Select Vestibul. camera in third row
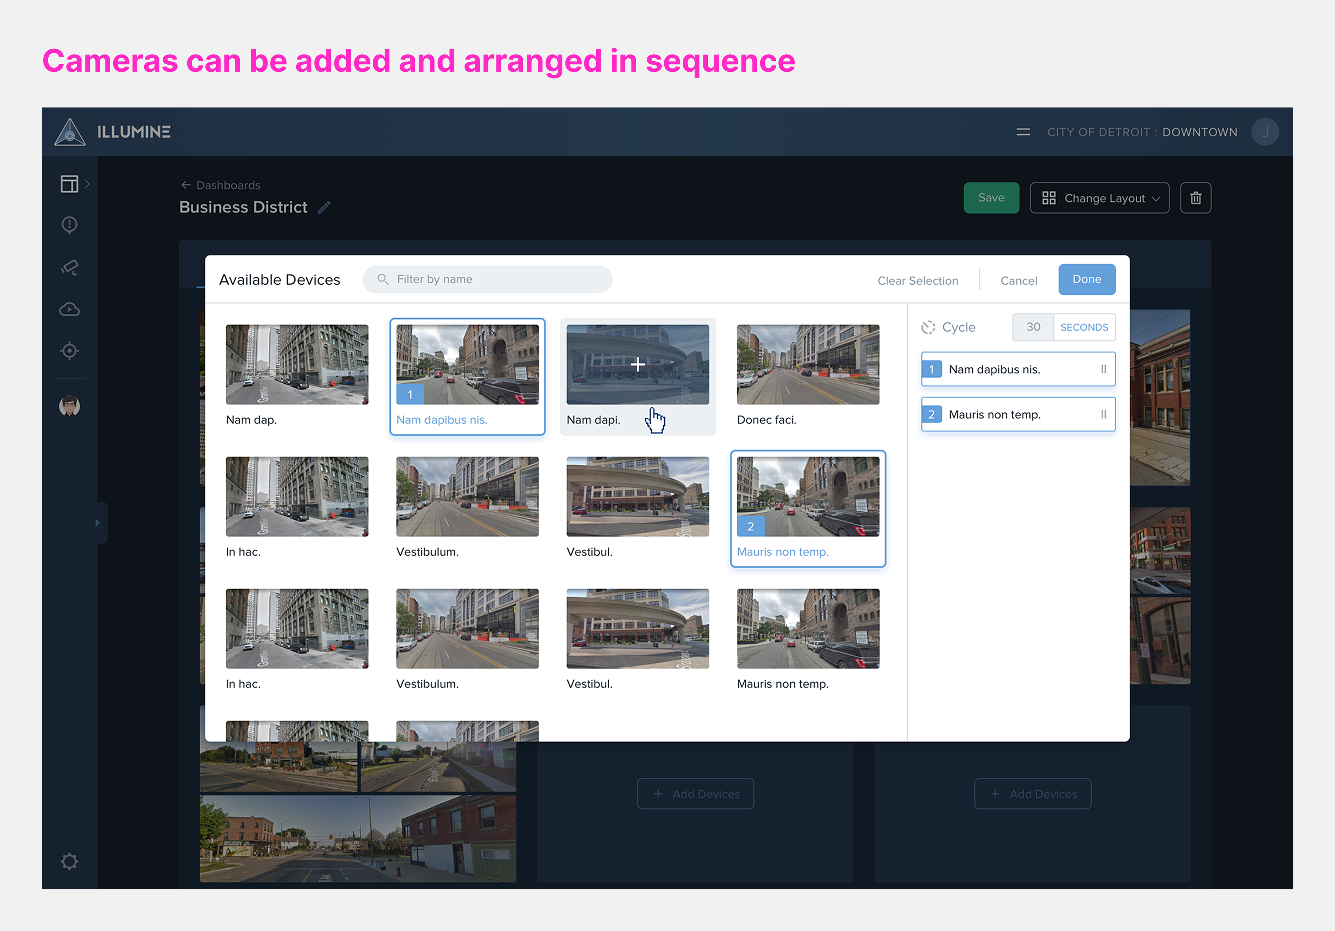 point(637,628)
